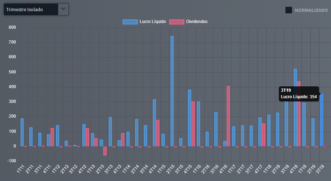
Task: Click the pink Dividendos bar at 4T11
Action: tap(52, 137)
